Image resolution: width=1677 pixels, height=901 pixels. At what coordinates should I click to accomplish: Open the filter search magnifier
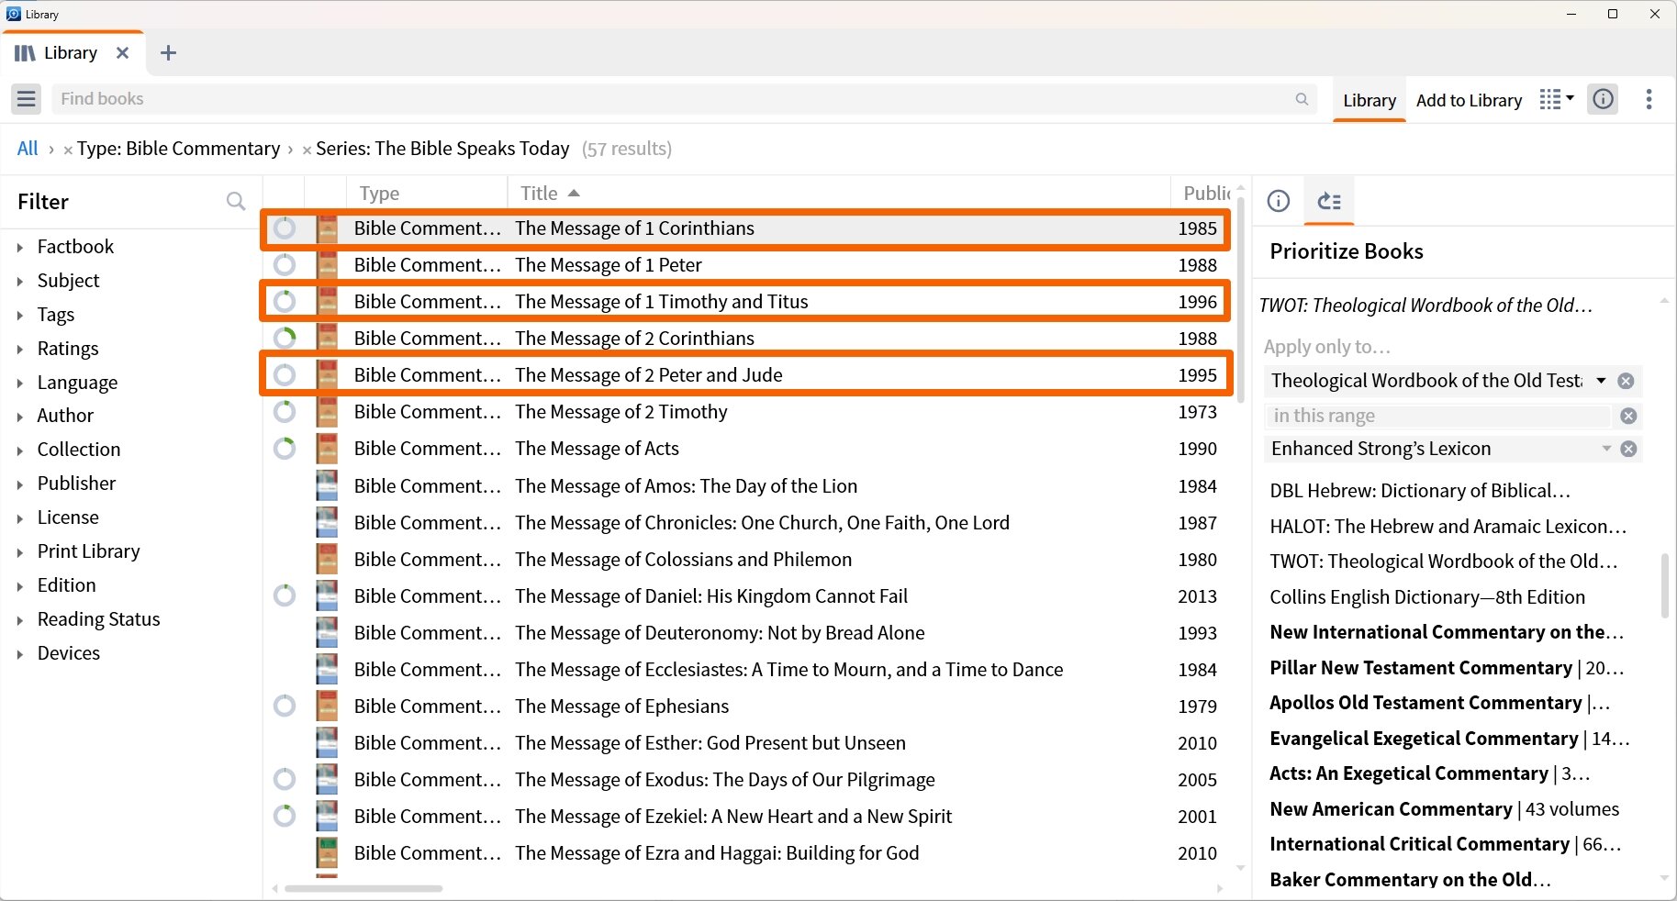(236, 202)
